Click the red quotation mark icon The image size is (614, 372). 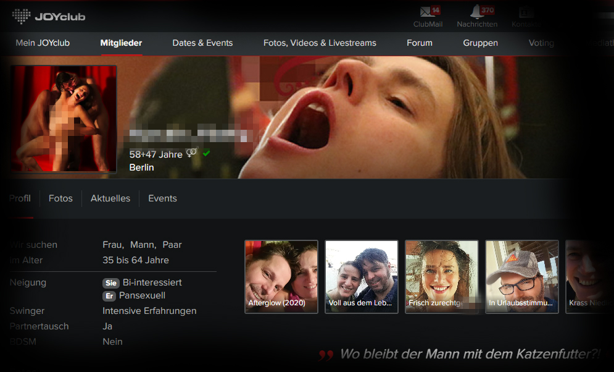(x=326, y=355)
